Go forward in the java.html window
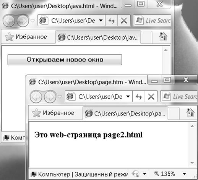Viewport: 198px width, 180px height. click(23, 21)
